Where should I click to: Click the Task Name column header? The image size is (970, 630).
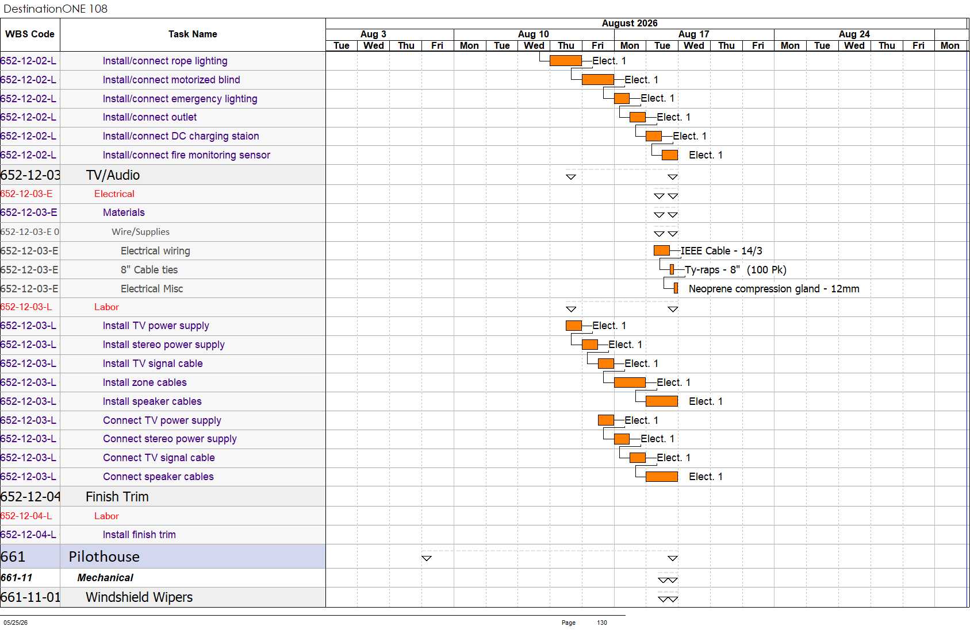point(193,34)
